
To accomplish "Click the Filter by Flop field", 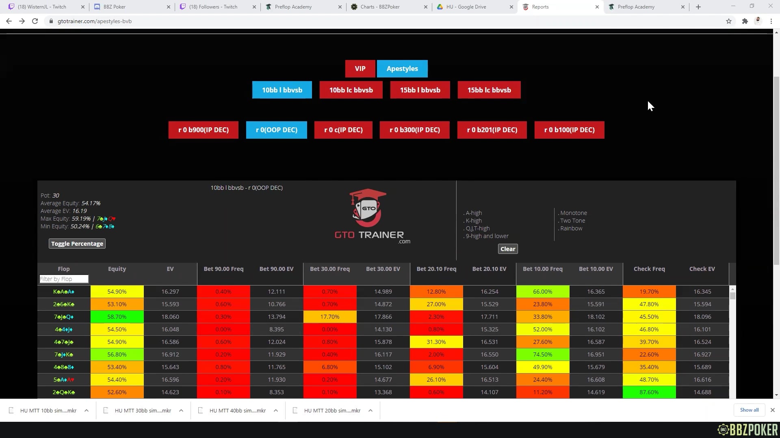I will (x=64, y=279).
